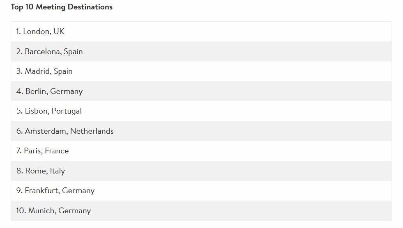The image size is (403, 228).
Task: Click the word Germany in the Munich row
Action: point(74,211)
